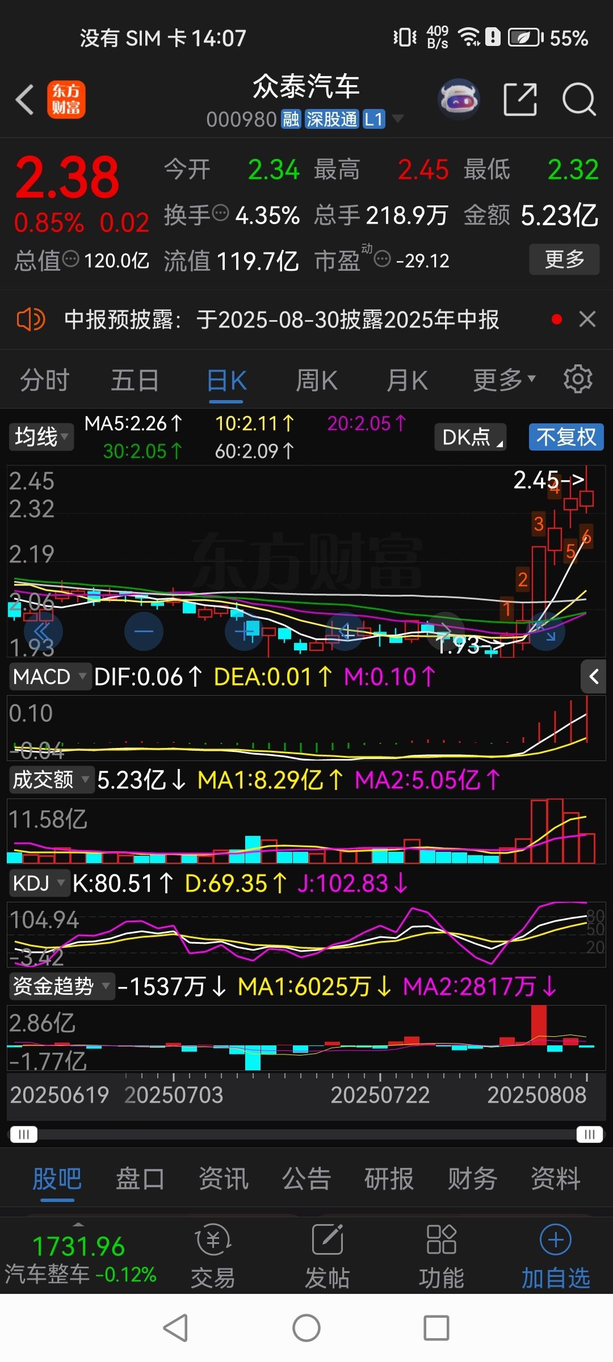Switch to 周K chart tab
613x1362 pixels.
[317, 380]
